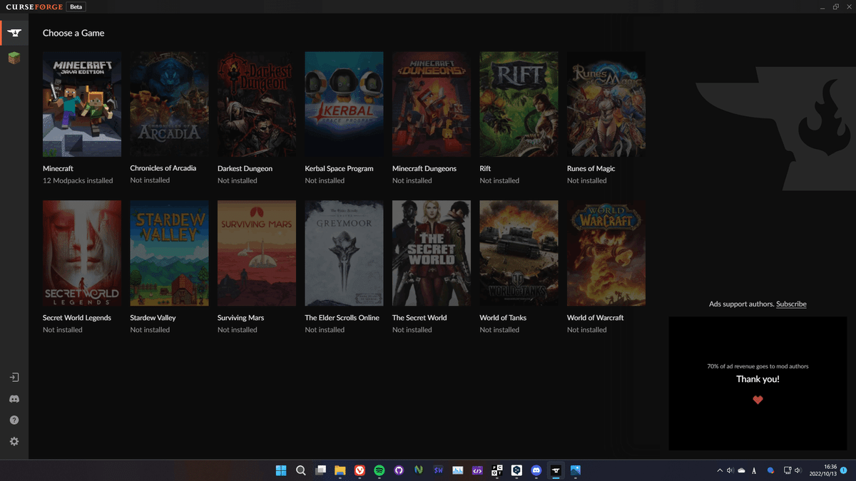Image resolution: width=856 pixels, height=481 pixels.
Task: Click the Beta badge next to the logo
Action: pyautogui.click(x=76, y=6)
